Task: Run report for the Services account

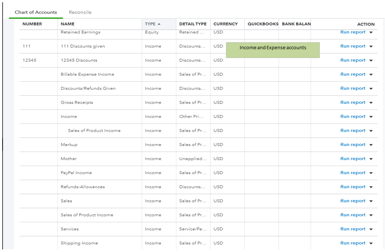Action: pos(353,229)
